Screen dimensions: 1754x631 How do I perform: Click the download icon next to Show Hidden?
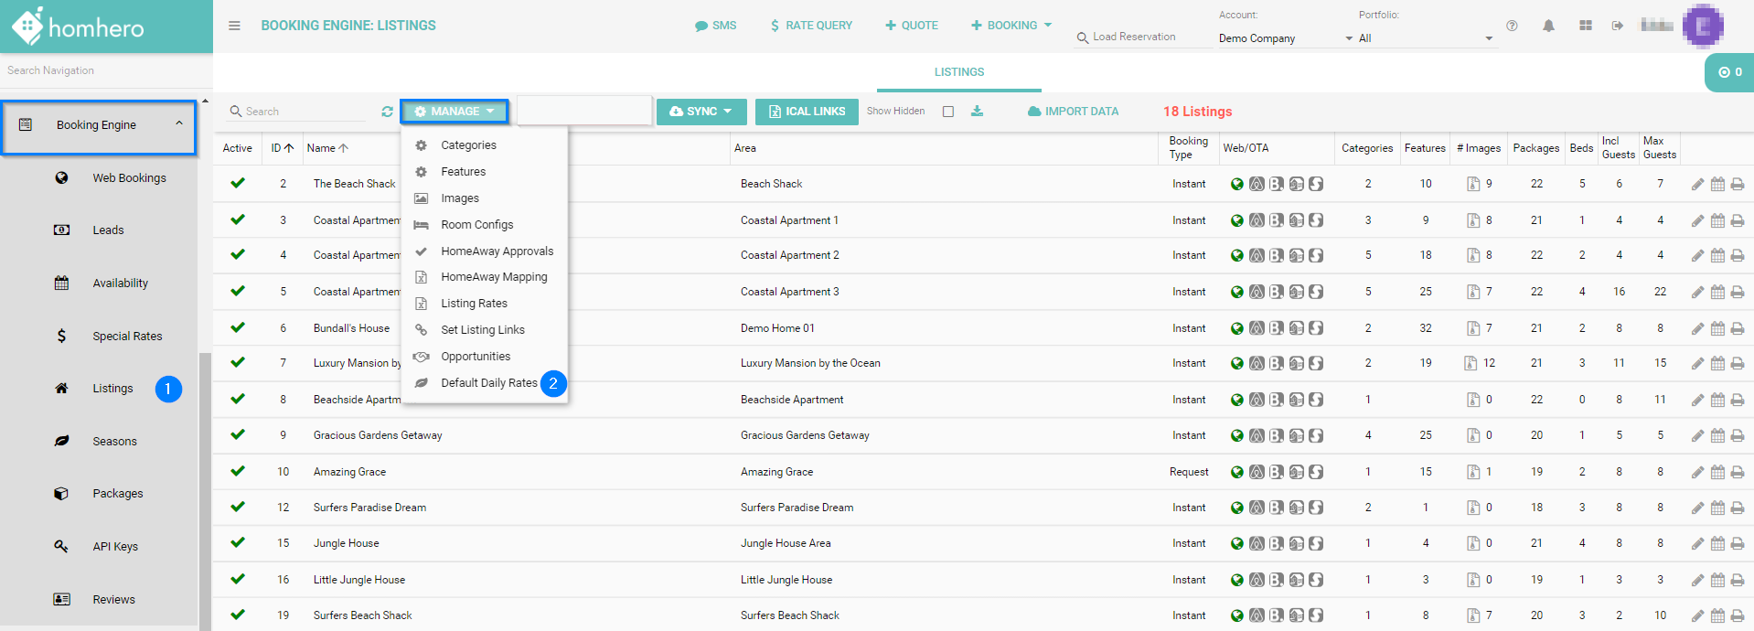(x=977, y=112)
